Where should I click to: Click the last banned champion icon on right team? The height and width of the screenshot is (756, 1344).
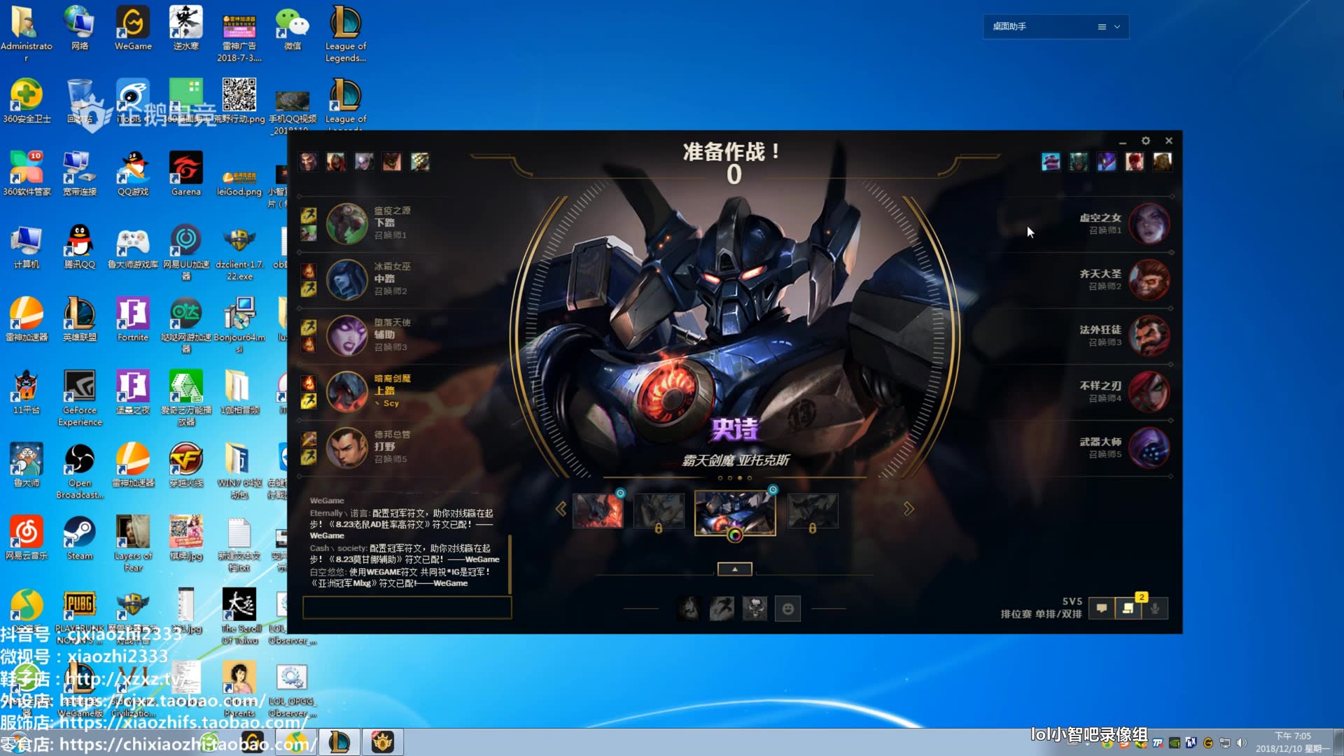pos(1163,162)
